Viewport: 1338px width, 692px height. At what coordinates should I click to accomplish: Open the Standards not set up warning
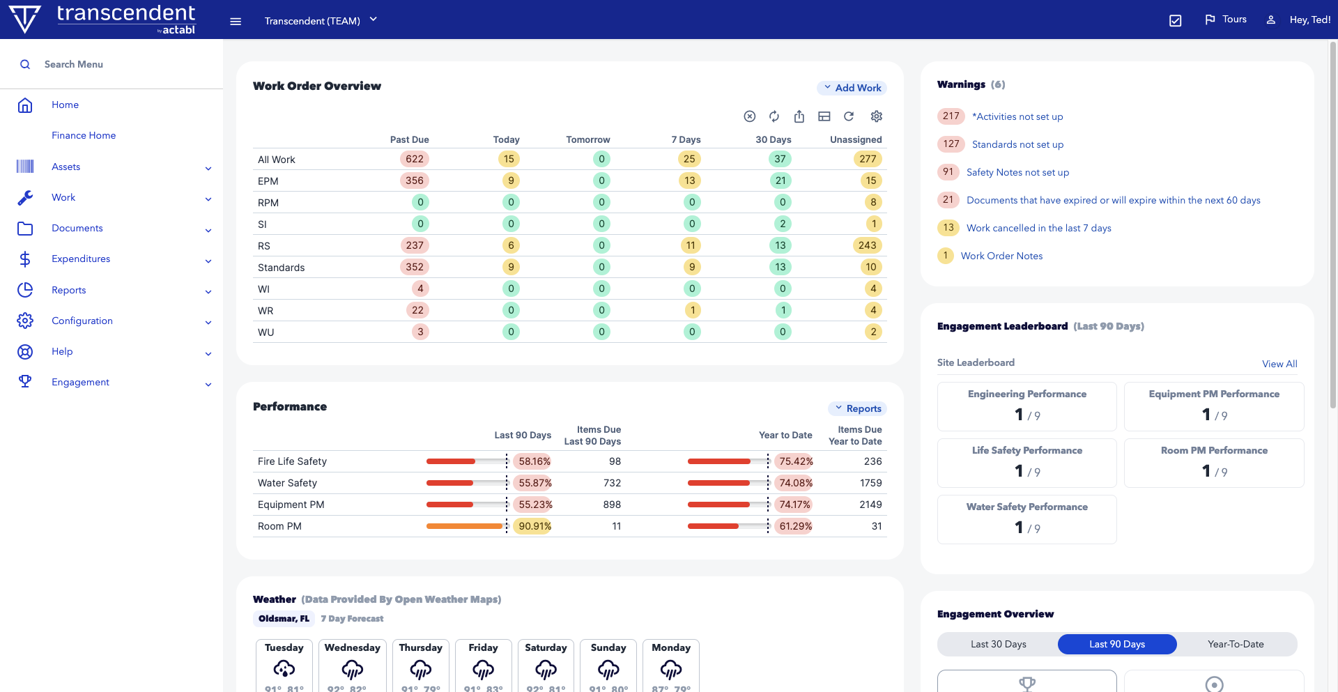click(1017, 144)
